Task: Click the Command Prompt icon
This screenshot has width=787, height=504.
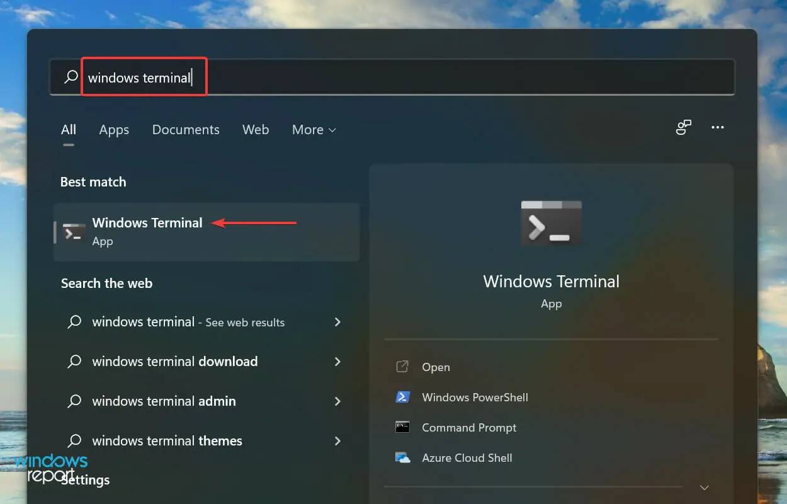Action: (403, 428)
